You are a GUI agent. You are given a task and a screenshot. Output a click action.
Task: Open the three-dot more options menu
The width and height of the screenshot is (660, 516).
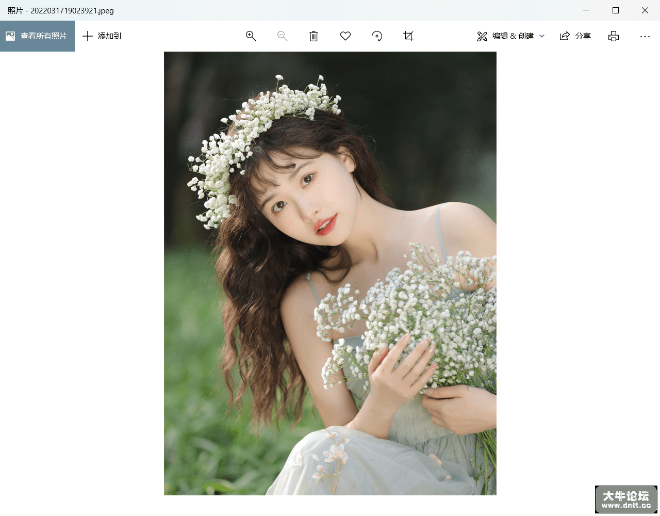click(x=645, y=36)
